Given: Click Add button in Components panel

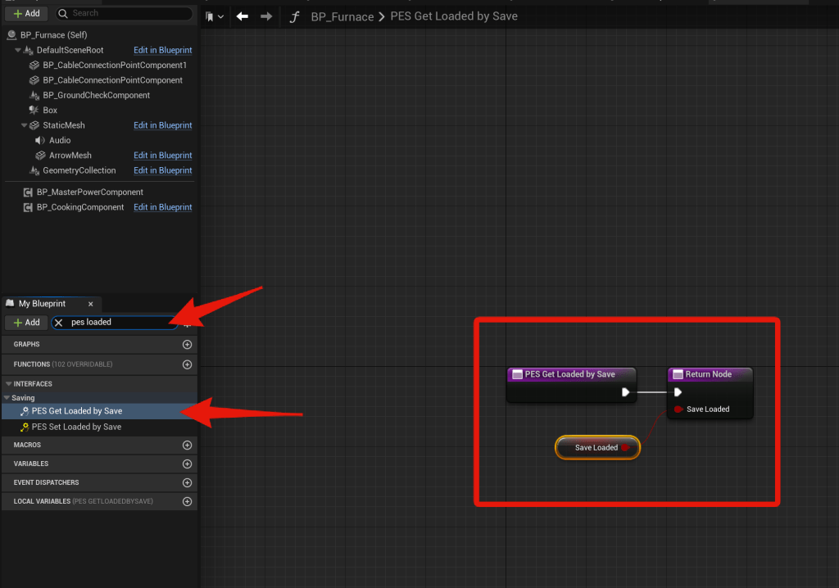Looking at the screenshot, I should point(26,13).
